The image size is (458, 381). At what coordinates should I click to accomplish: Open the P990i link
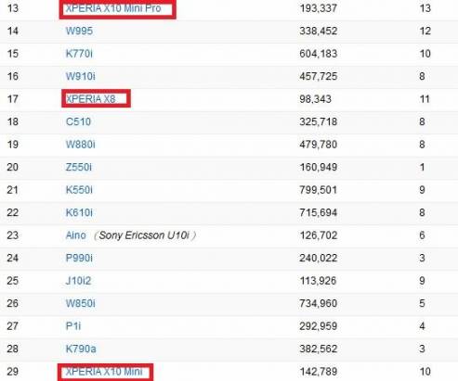point(79,258)
